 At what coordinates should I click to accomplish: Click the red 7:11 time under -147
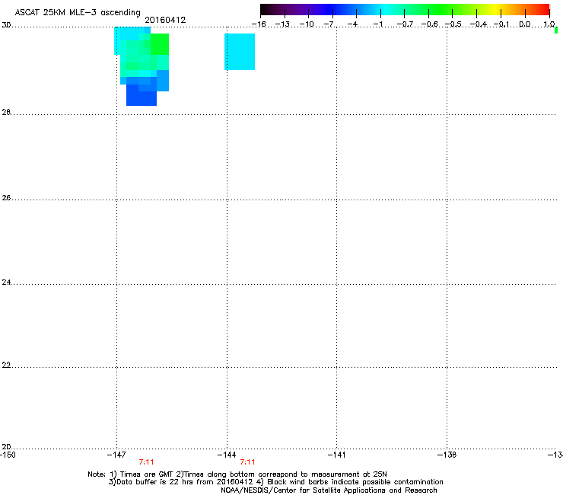(x=147, y=462)
